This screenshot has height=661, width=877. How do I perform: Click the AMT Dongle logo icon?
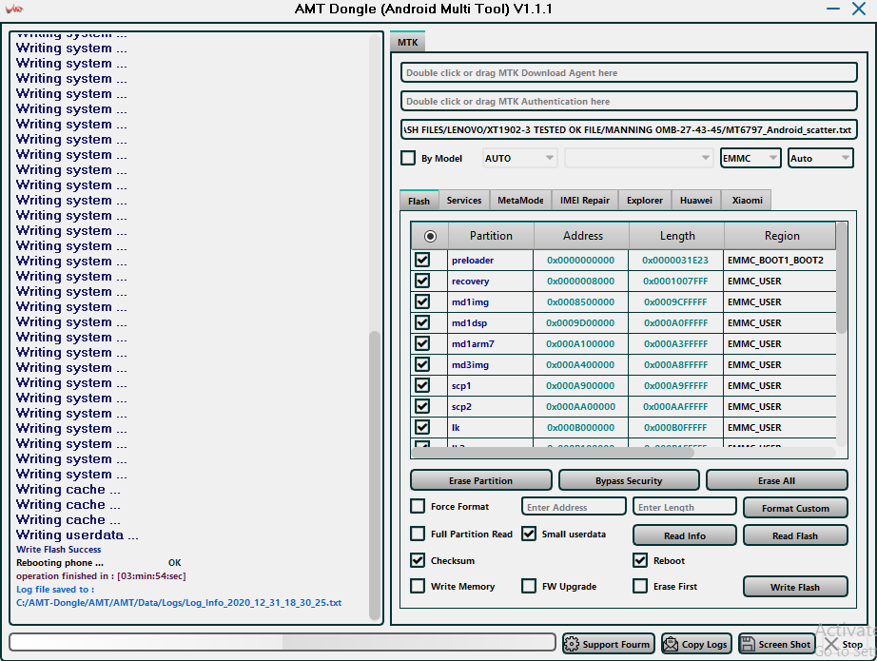point(14,9)
